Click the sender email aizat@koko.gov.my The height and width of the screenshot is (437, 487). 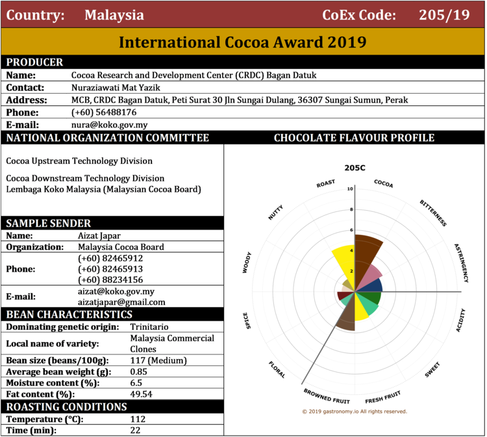click(x=116, y=291)
